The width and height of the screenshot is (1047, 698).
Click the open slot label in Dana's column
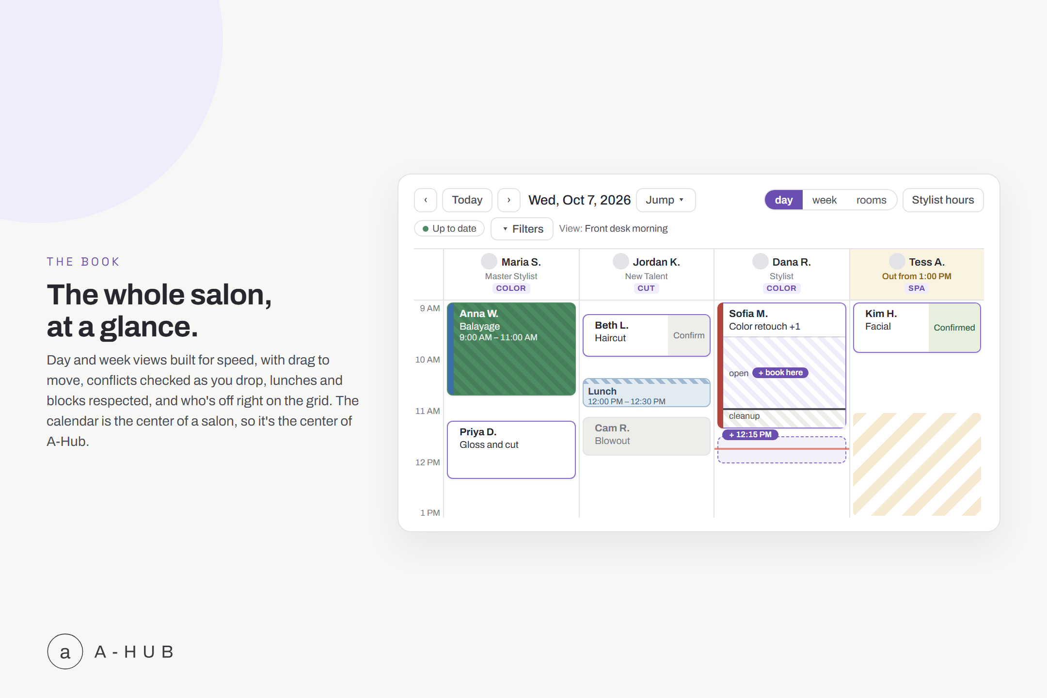(x=739, y=373)
